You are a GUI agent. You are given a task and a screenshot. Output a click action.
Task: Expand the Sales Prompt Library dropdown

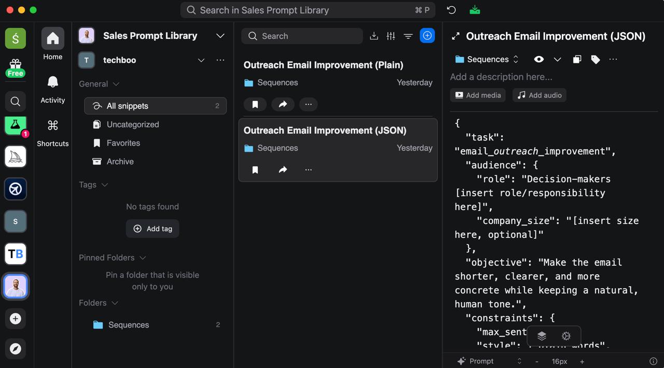(220, 36)
